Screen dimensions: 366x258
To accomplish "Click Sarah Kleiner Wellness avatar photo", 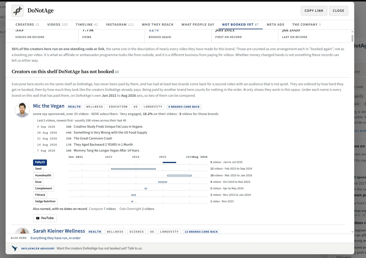I will coord(22,231).
